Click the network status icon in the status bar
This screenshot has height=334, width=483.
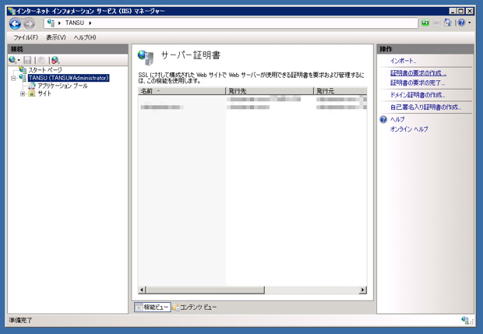click(465, 320)
